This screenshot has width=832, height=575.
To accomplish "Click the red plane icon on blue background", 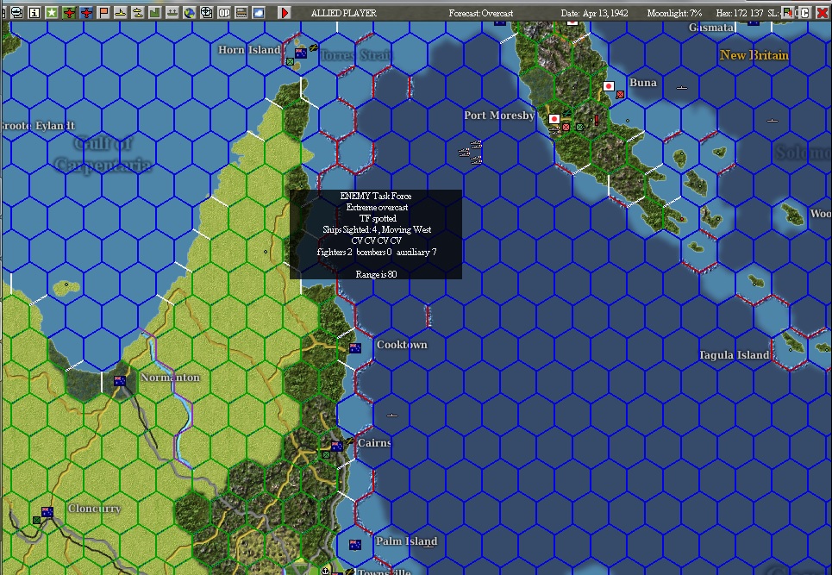I will (x=86, y=13).
